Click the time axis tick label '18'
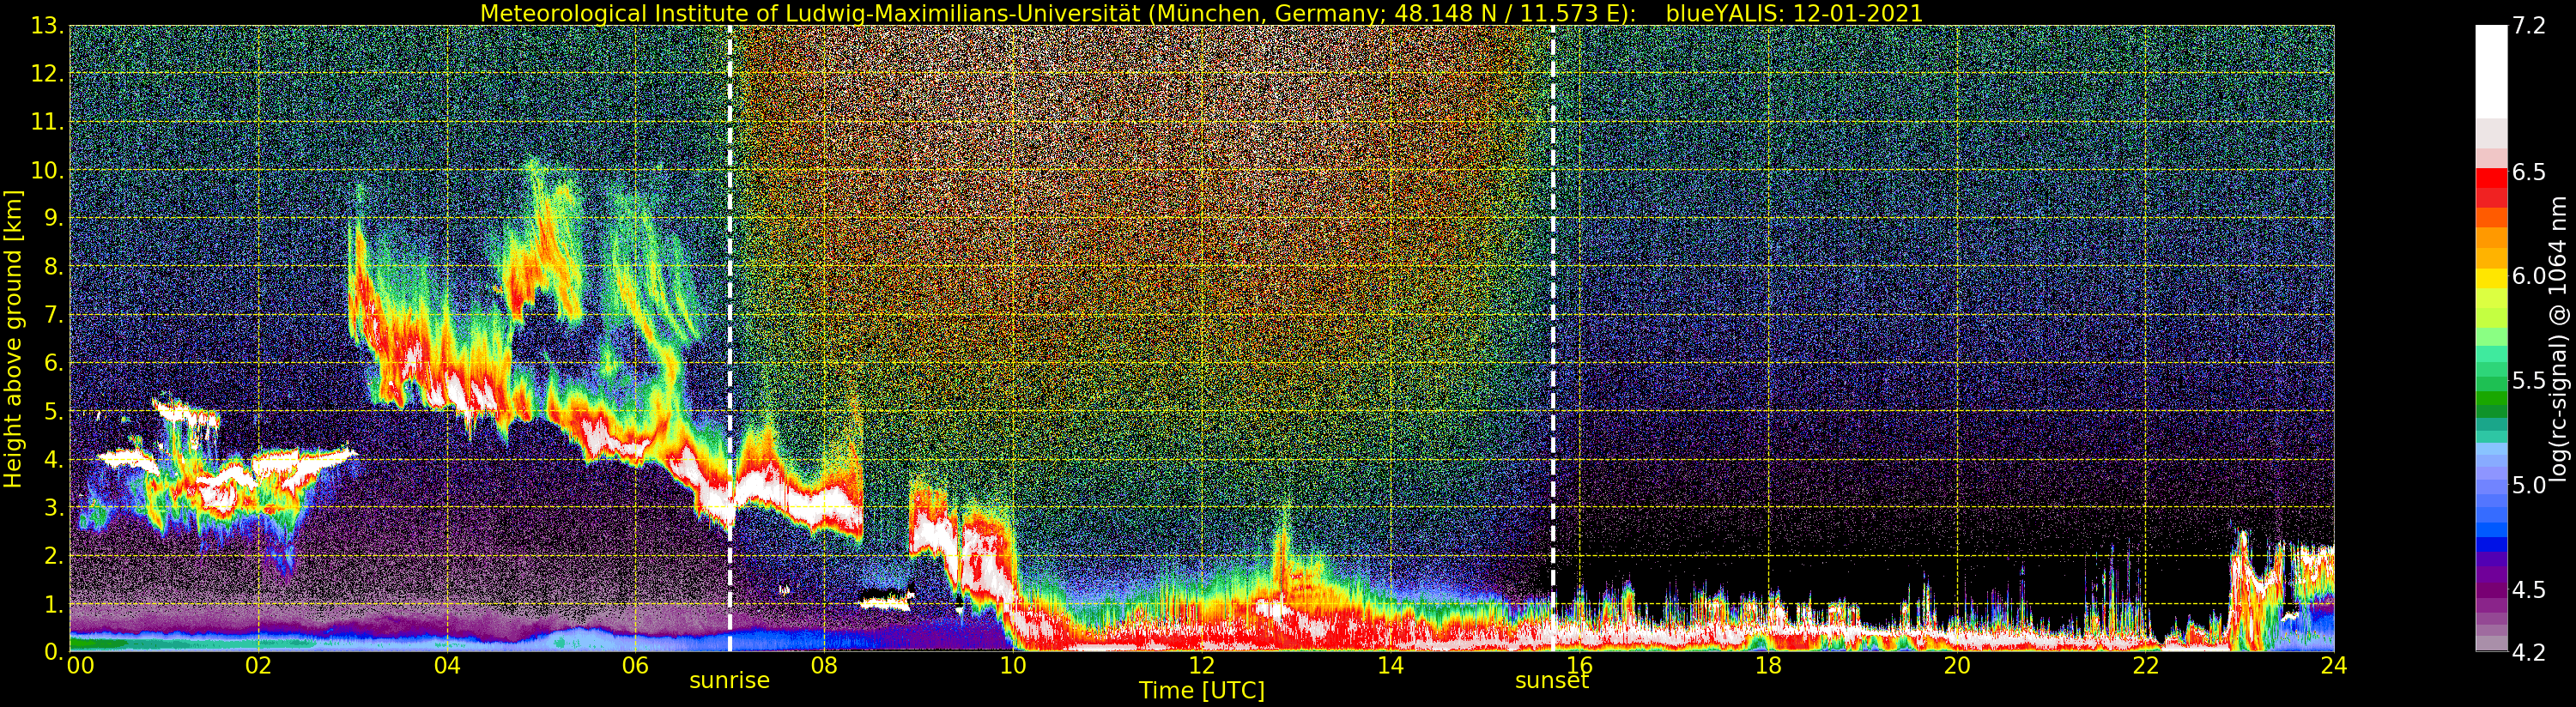The height and width of the screenshot is (707, 2576). pyautogui.click(x=1768, y=665)
